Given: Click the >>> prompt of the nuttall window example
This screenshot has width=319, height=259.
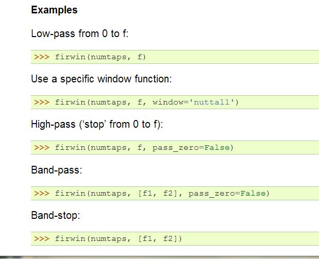Looking at the screenshot, I should (x=42, y=102).
